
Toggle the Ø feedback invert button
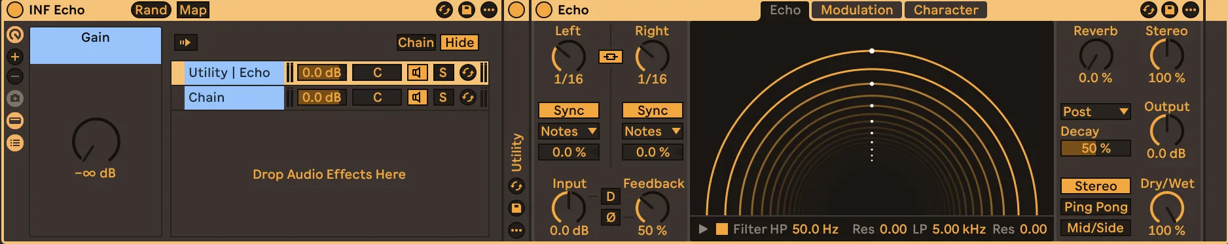coord(611,217)
